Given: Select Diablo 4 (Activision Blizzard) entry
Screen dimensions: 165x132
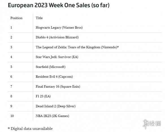Looking at the screenshot, I should click(x=57, y=37).
